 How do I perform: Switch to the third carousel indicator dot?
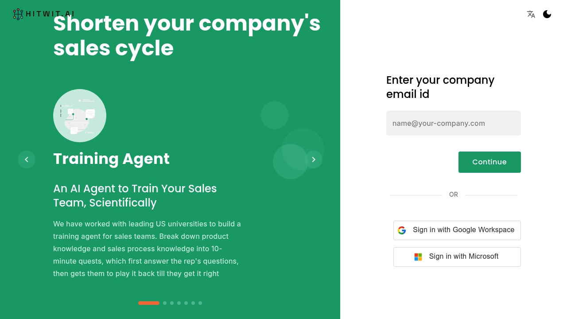click(172, 303)
